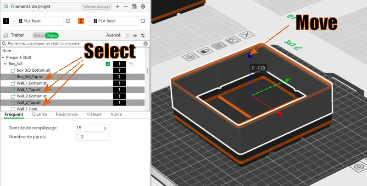Click part icon beside box_3x3_Bottom.stl
Screen dimensions: 367x186
point(13,70)
